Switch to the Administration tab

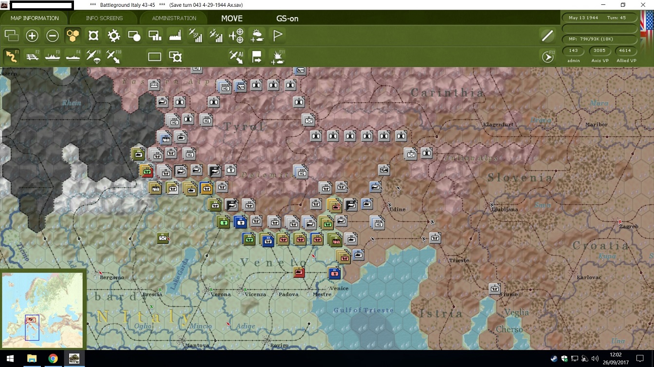click(174, 18)
